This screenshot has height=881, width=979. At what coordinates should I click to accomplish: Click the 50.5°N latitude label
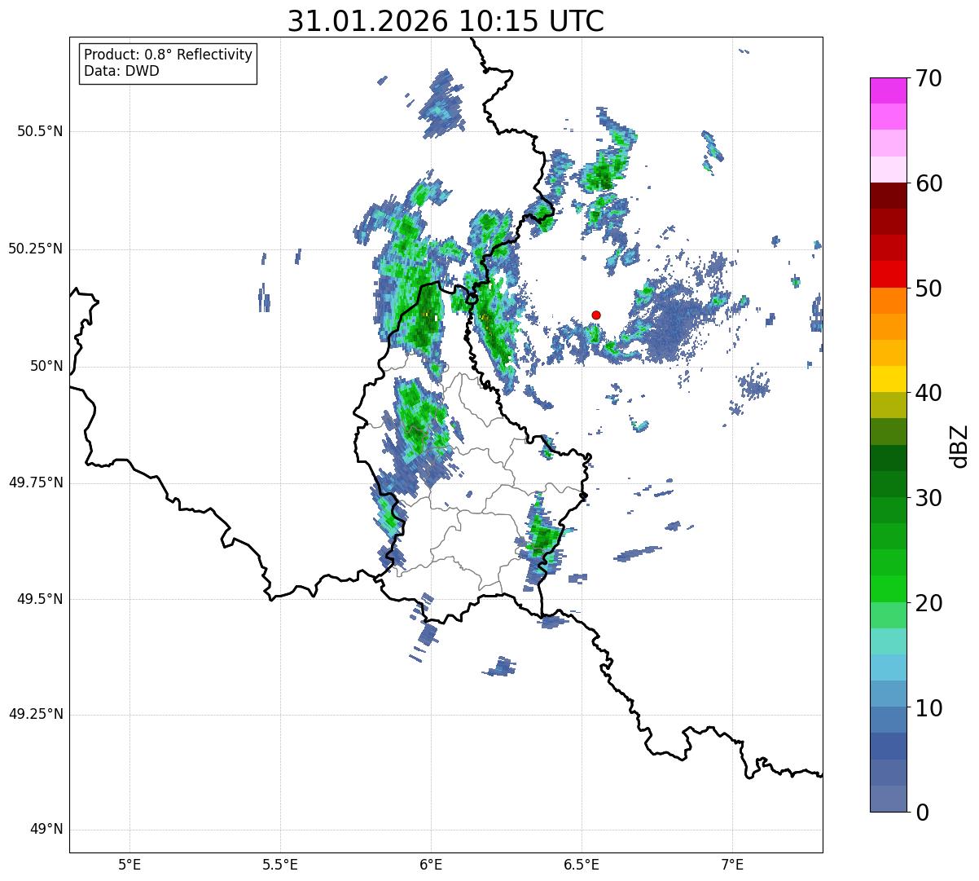click(x=40, y=131)
